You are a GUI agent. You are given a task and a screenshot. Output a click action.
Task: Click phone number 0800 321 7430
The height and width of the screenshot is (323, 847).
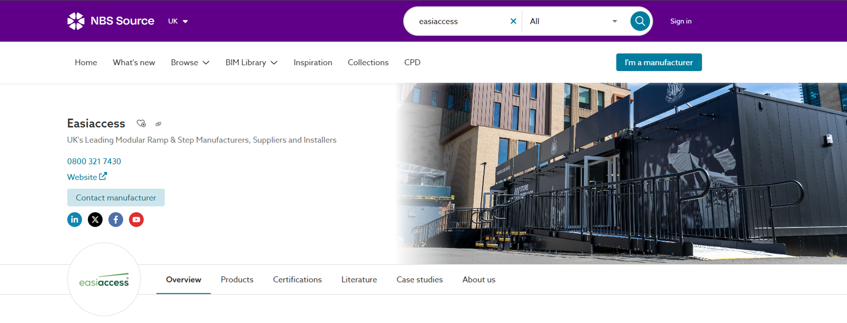pos(94,161)
